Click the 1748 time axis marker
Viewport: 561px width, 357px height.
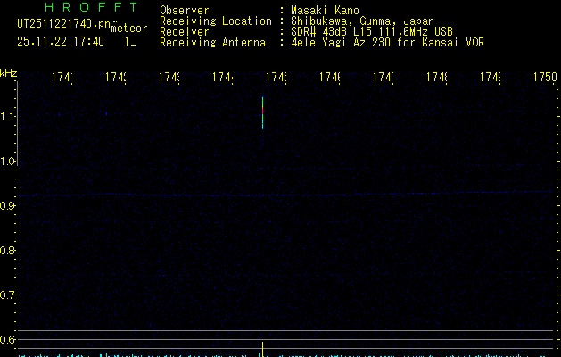437,79
